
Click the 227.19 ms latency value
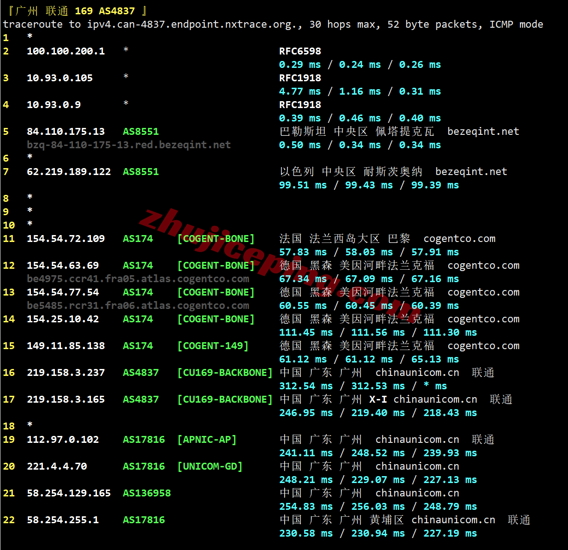(x=450, y=533)
